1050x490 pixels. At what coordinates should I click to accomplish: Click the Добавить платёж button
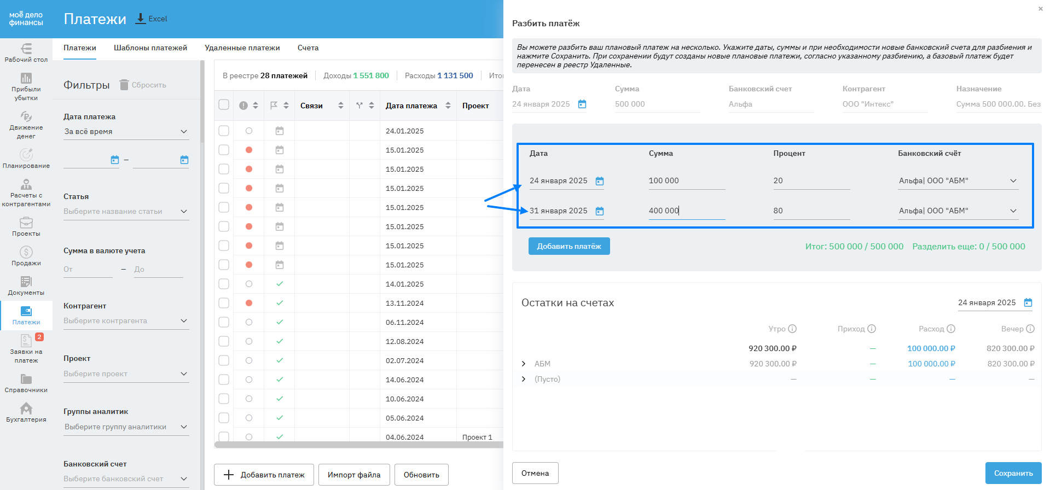(x=568, y=246)
